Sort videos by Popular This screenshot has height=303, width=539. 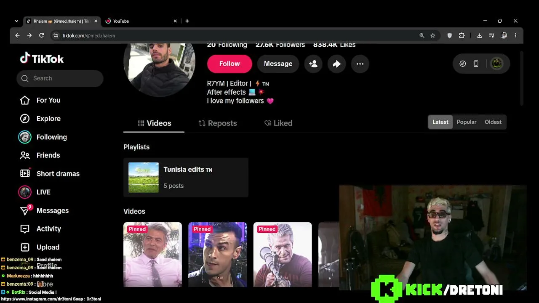coord(467,122)
